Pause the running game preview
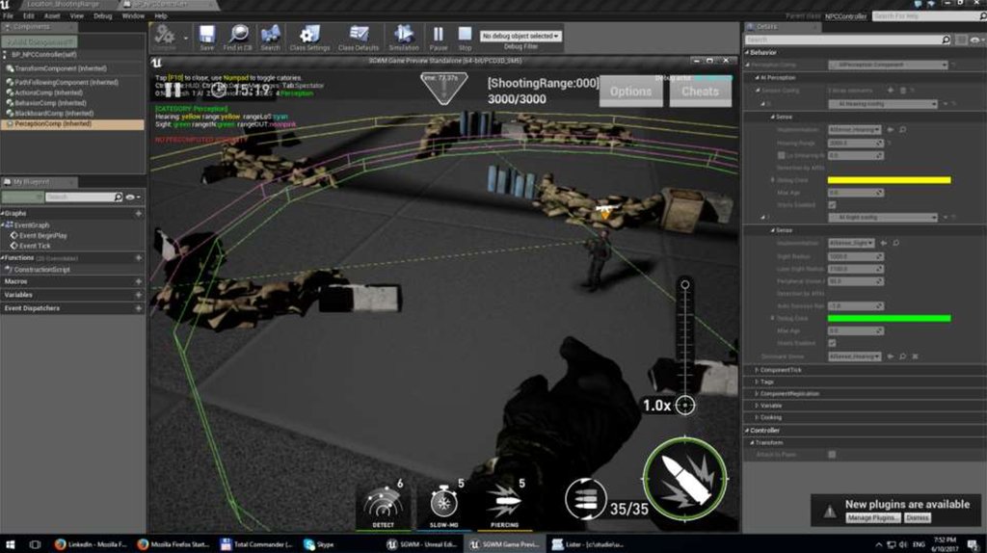Screen dimensions: 987x553 click(439, 39)
